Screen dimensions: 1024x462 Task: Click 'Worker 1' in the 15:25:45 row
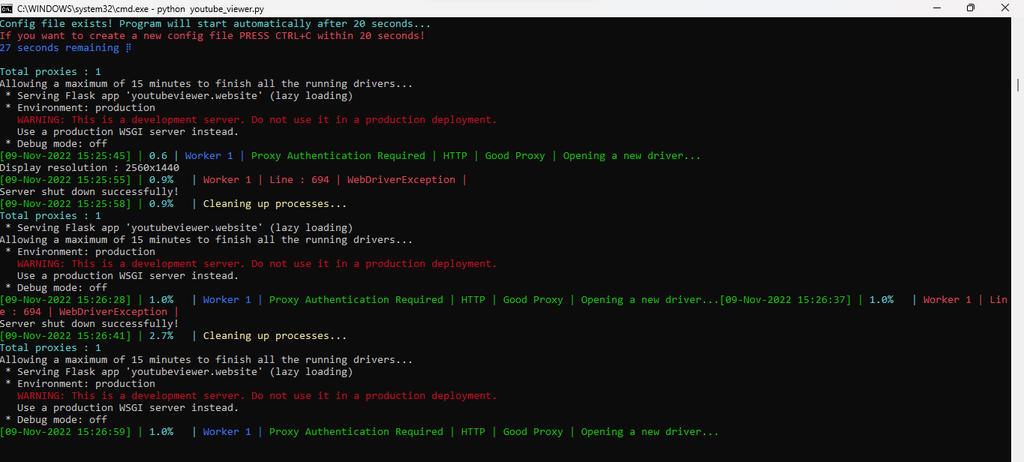[209, 156]
